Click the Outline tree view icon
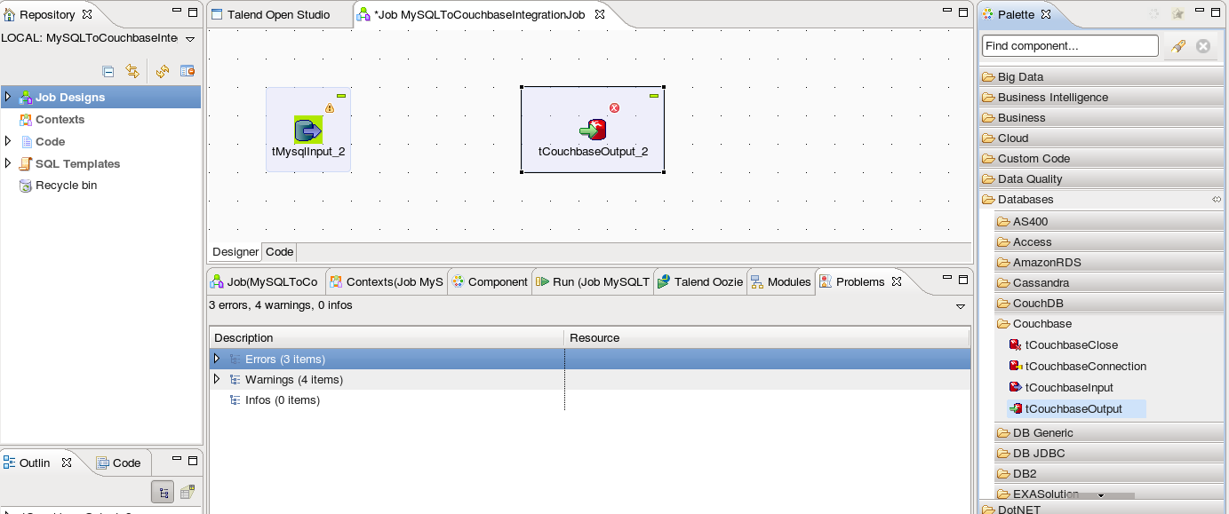The image size is (1229, 514). click(x=163, y=492)
